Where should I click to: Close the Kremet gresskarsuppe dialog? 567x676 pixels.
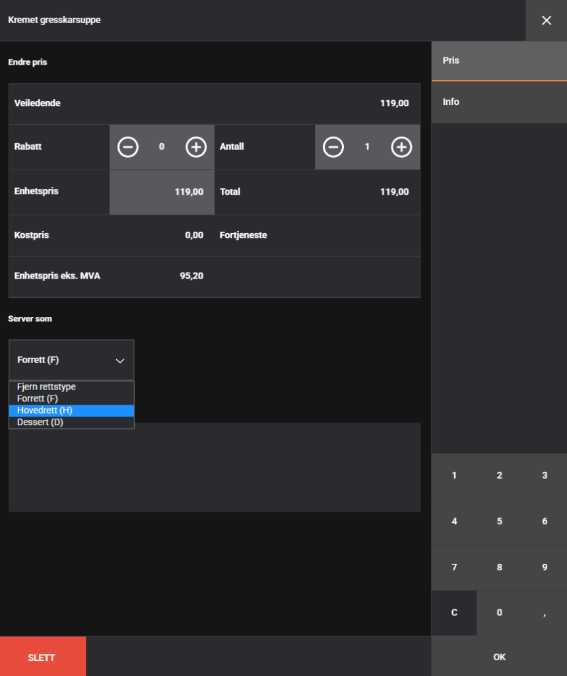(546, 20)
